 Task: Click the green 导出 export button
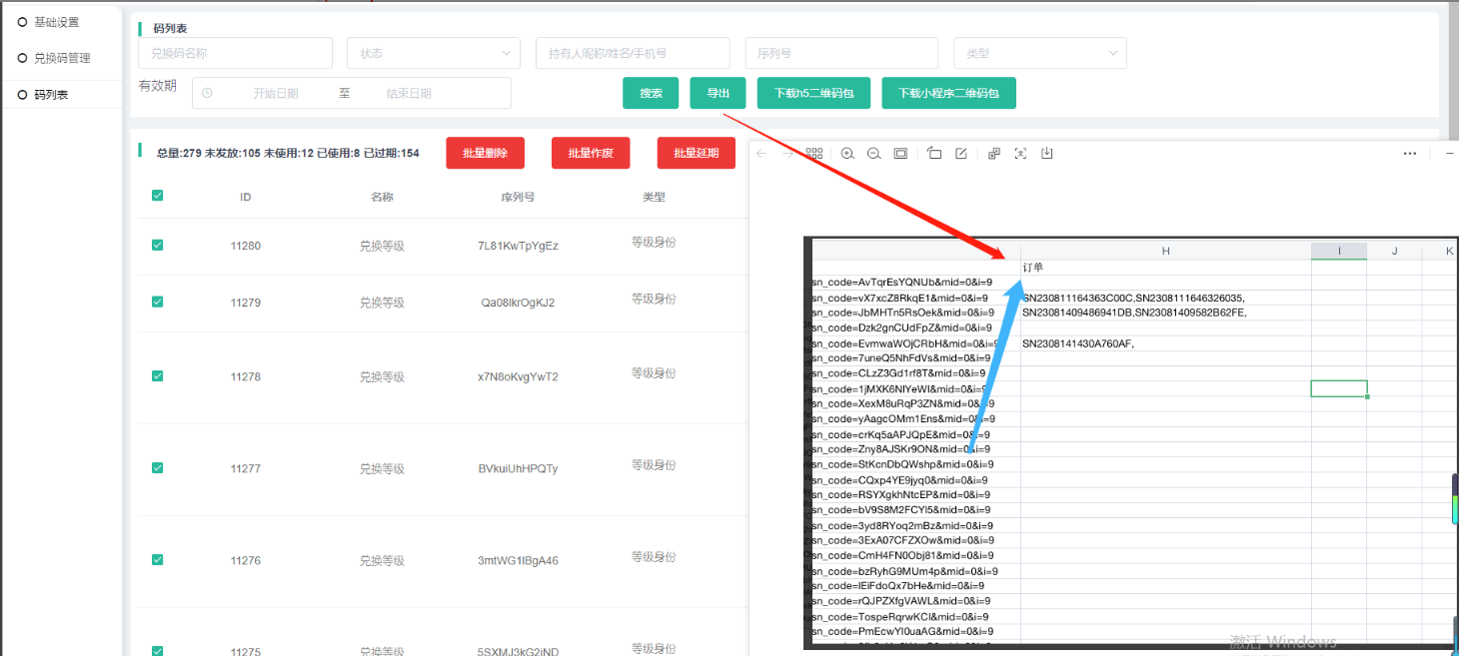click(x=718, y=93)
